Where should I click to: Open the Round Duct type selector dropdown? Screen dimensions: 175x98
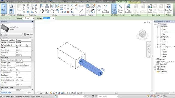click(33, 28)
